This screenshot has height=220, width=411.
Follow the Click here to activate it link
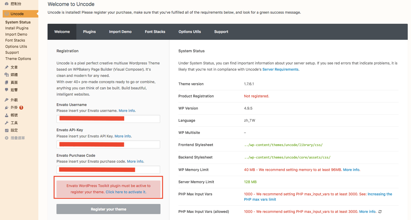(126, 192)
